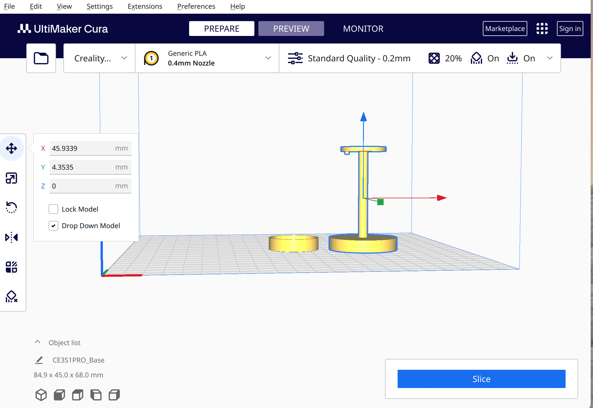Enable the Drop Down Model checkbox

click(54, 226)
